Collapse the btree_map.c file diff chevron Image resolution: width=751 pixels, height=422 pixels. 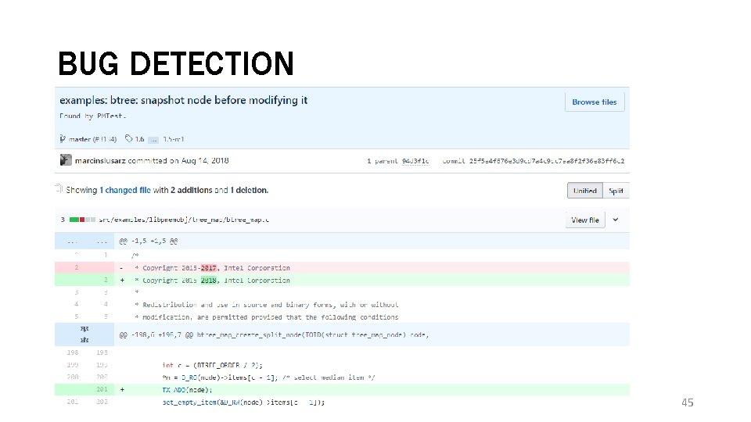pyautogui.click(x=616, y=220)
